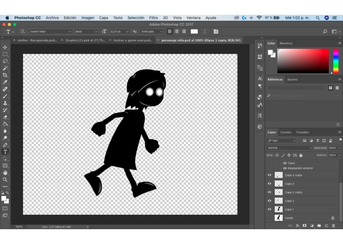Screen dimensions: 343x244
Task: Click the add layer style fx icon
Action: [297, 226]
